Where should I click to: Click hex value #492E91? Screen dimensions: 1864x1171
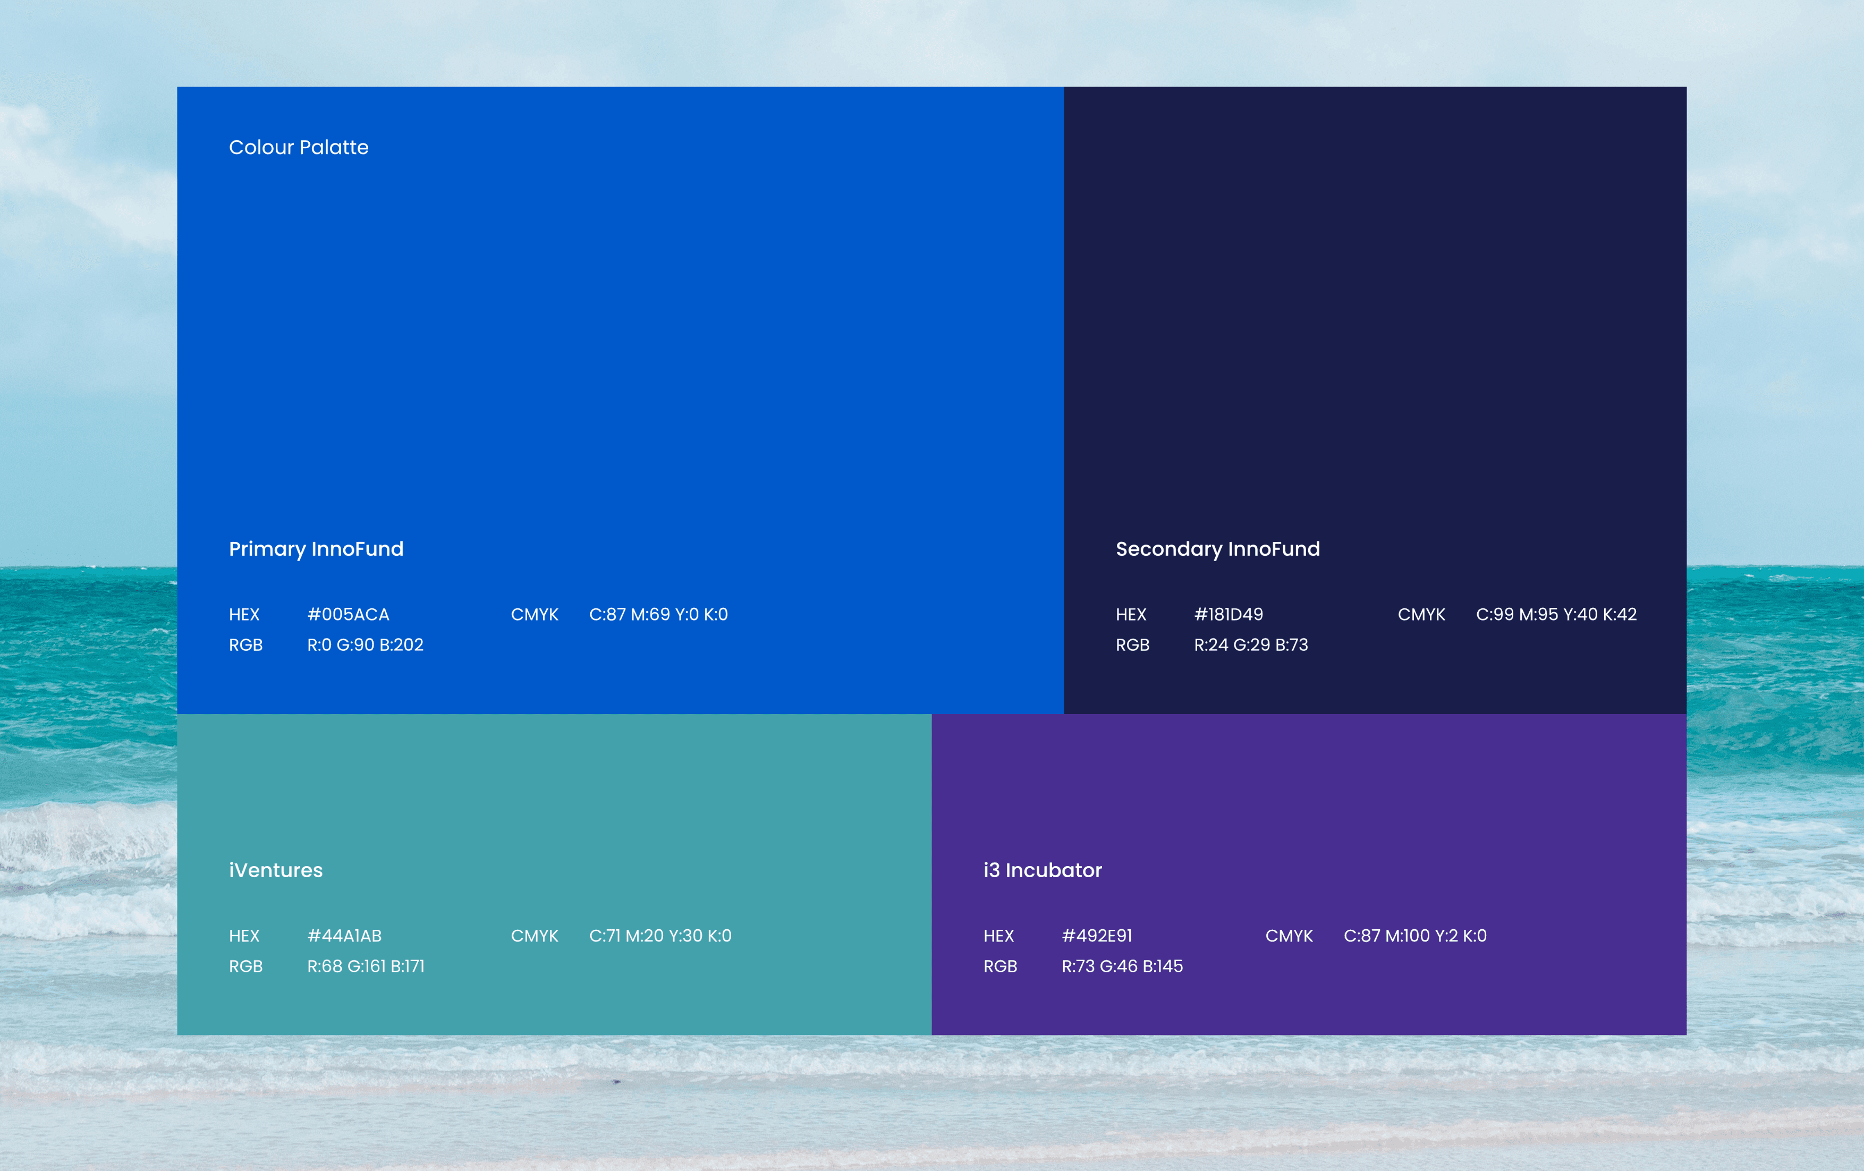click(1096, 936)
